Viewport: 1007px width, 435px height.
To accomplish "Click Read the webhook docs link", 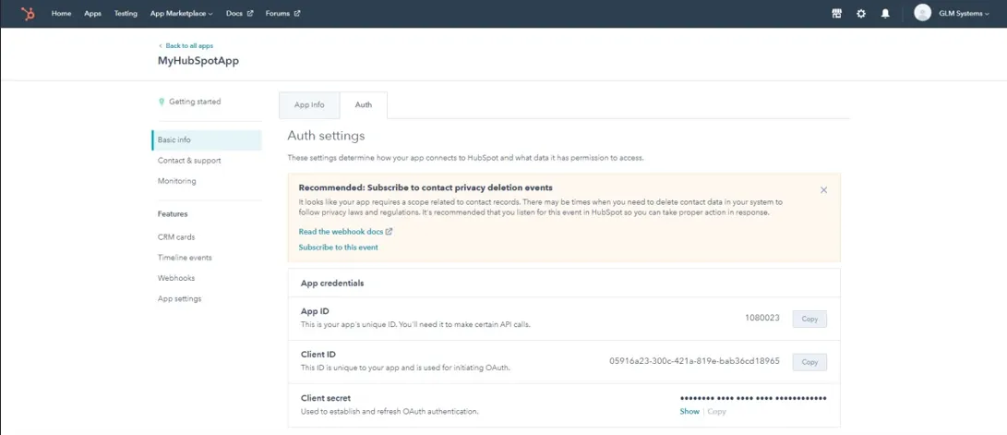I will (345, 231).
